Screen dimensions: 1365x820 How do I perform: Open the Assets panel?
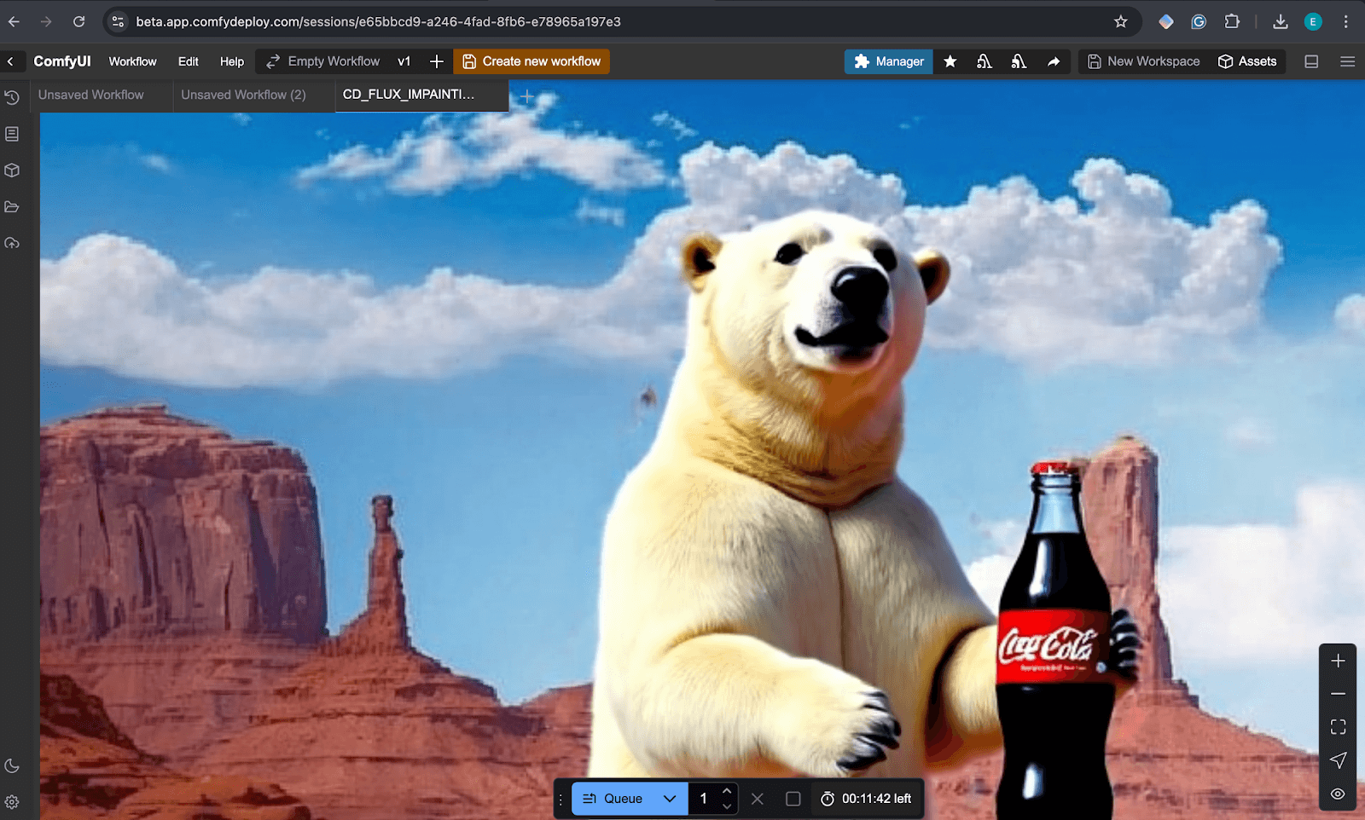pos(1247,61)
